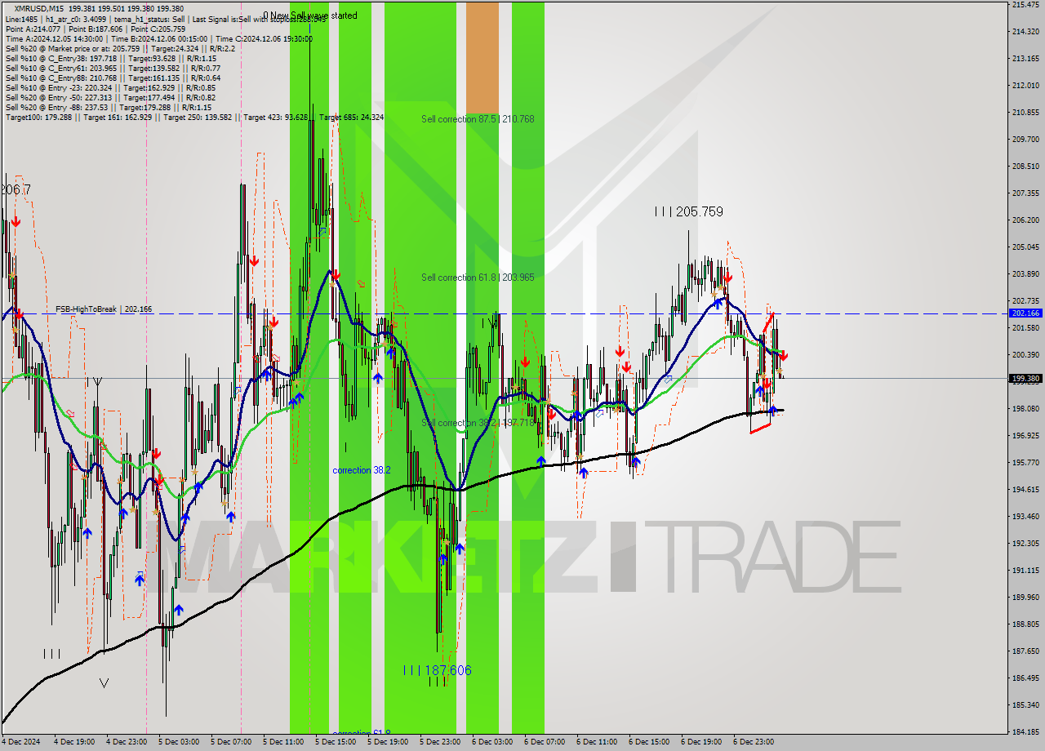Click the 5 Dec 11:00 time axis label
The image size is (1045, 751).
tap(283, 742)
